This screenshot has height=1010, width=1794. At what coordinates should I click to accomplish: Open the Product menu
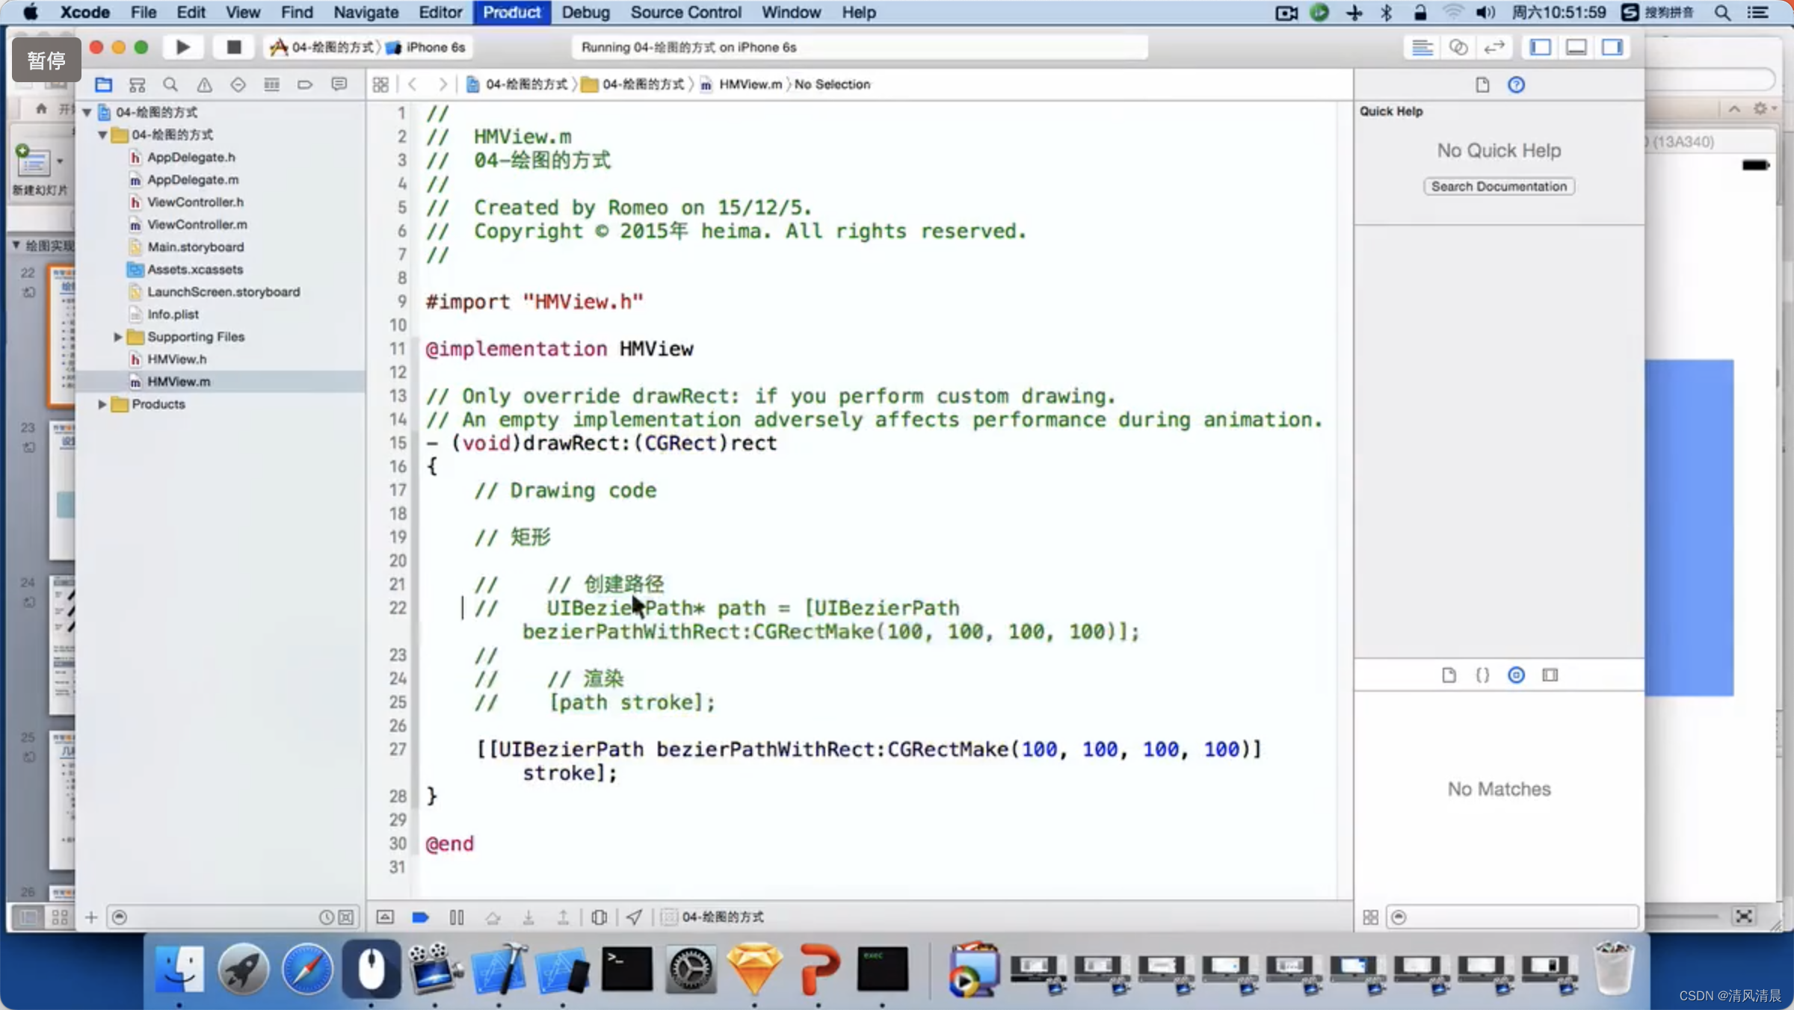click(509, 11)
